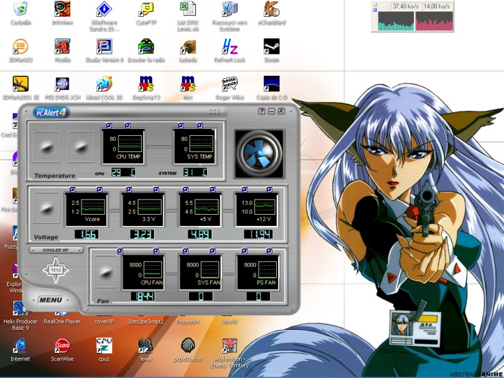504x378 pixels.
Task: Select the eagle head desktop shortcut
Action: (188, 46)
